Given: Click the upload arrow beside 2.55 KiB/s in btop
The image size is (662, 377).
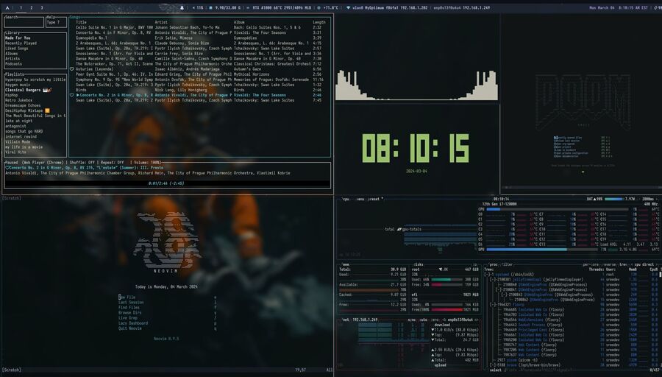Looking at the screenshot, I should pos(433,350).
